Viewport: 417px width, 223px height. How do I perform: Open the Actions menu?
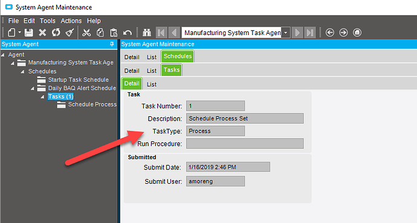(x=71, y=20)
